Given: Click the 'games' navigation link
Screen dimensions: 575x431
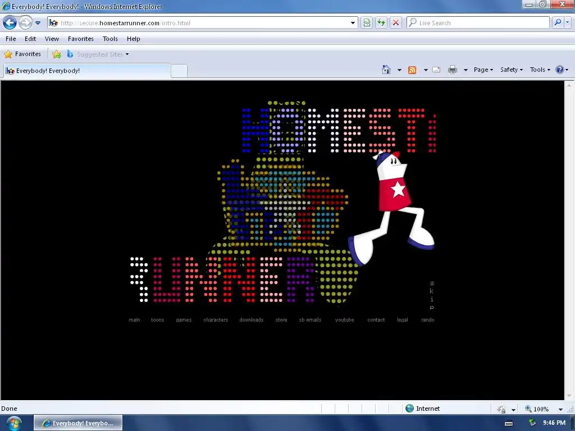Looking at the screenshot, I should pos(184,319).
